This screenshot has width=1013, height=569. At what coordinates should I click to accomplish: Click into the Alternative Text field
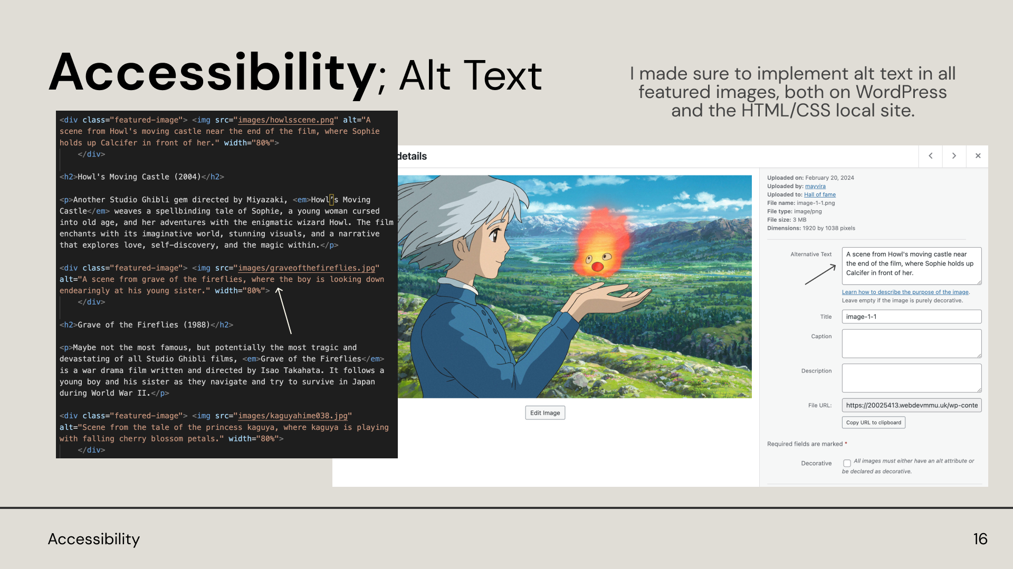click(911, 266)
